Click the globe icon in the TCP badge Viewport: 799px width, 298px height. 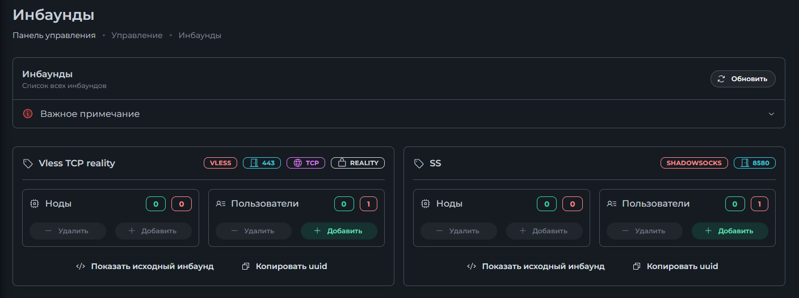tap(298, 163)
